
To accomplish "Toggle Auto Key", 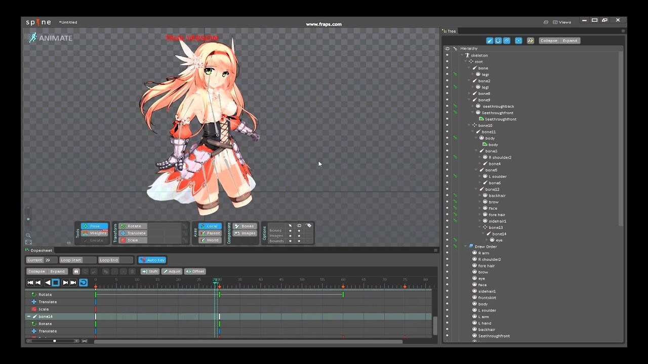I will pyautogui.click(x=152, y=260).
